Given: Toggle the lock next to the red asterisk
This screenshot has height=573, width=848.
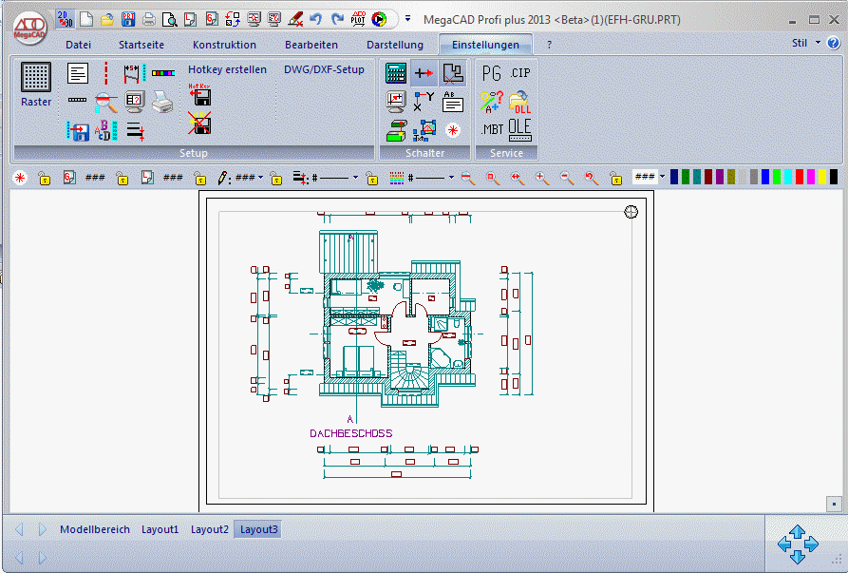Looking at the screenshot, I should [45, 178].
